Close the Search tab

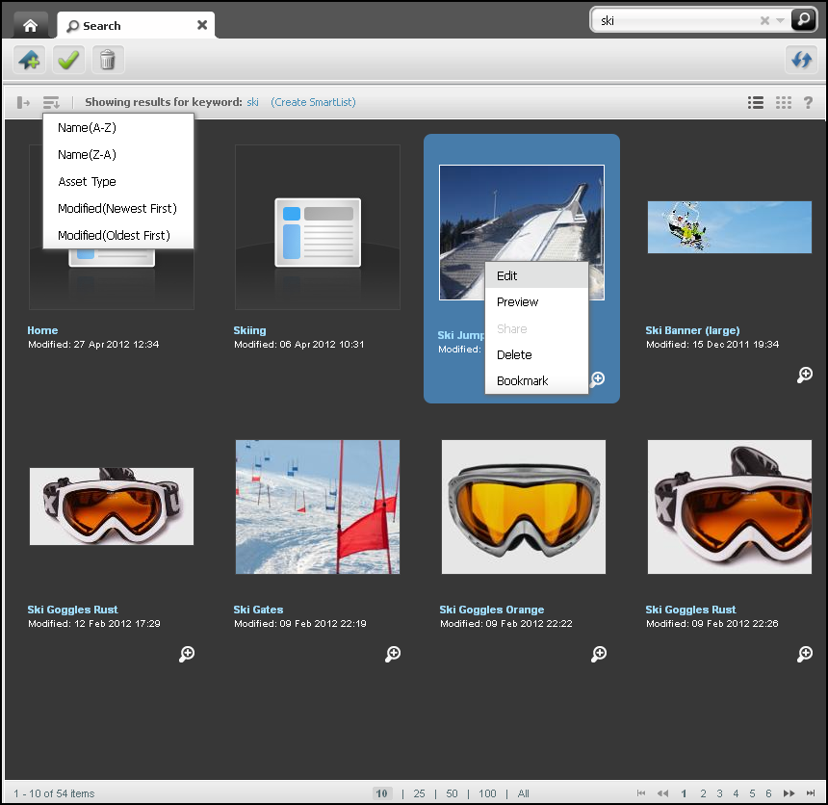[202, 25]
